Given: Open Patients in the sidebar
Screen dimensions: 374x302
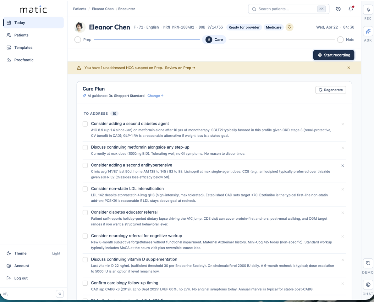Looking at the screenshot, I should [x=33, y=35].
